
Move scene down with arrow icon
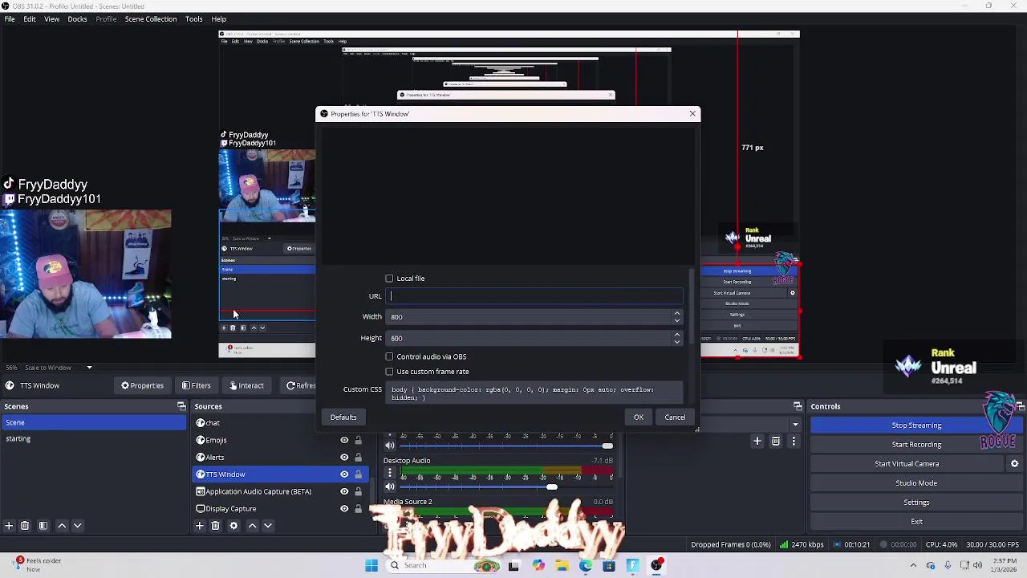click(x=78, y=526)
